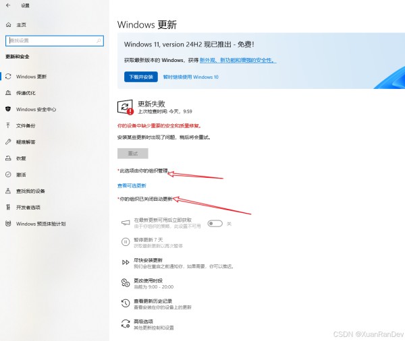Click the 上次检查时间 text
Image resolution: width=405 pixels, height=341 pixels.
165,111
